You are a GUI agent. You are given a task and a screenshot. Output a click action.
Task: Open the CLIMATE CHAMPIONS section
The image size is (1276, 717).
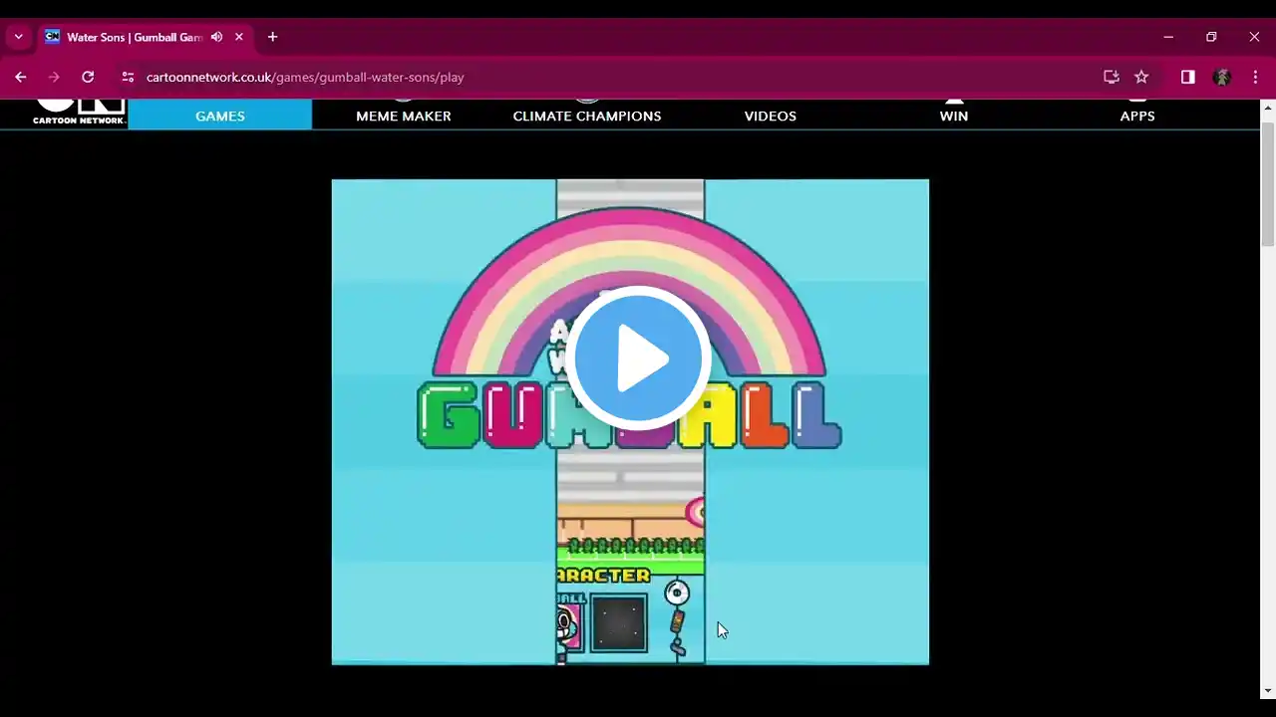(x=587, y=115)
